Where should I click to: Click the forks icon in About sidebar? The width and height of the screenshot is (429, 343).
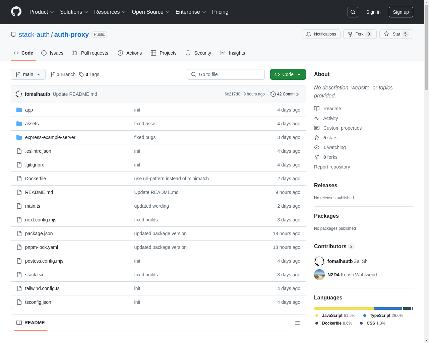(317, 157)
